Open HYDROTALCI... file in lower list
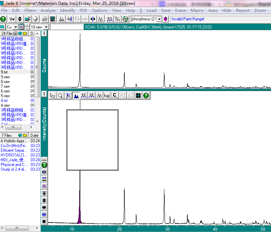The image size is (271, 232). [14, 155]
